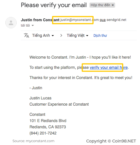Screen dimensions: 140x145
Task: Click the Source: myconstant.com caption
Action: coord(33,141)
